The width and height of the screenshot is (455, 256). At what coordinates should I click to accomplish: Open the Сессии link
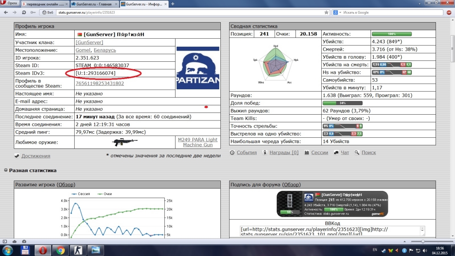point(319,152)
